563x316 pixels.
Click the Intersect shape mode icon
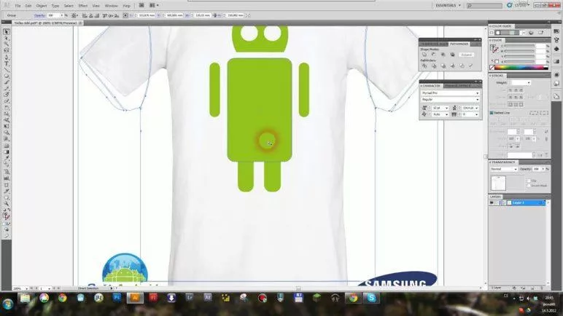coord(443,55)
